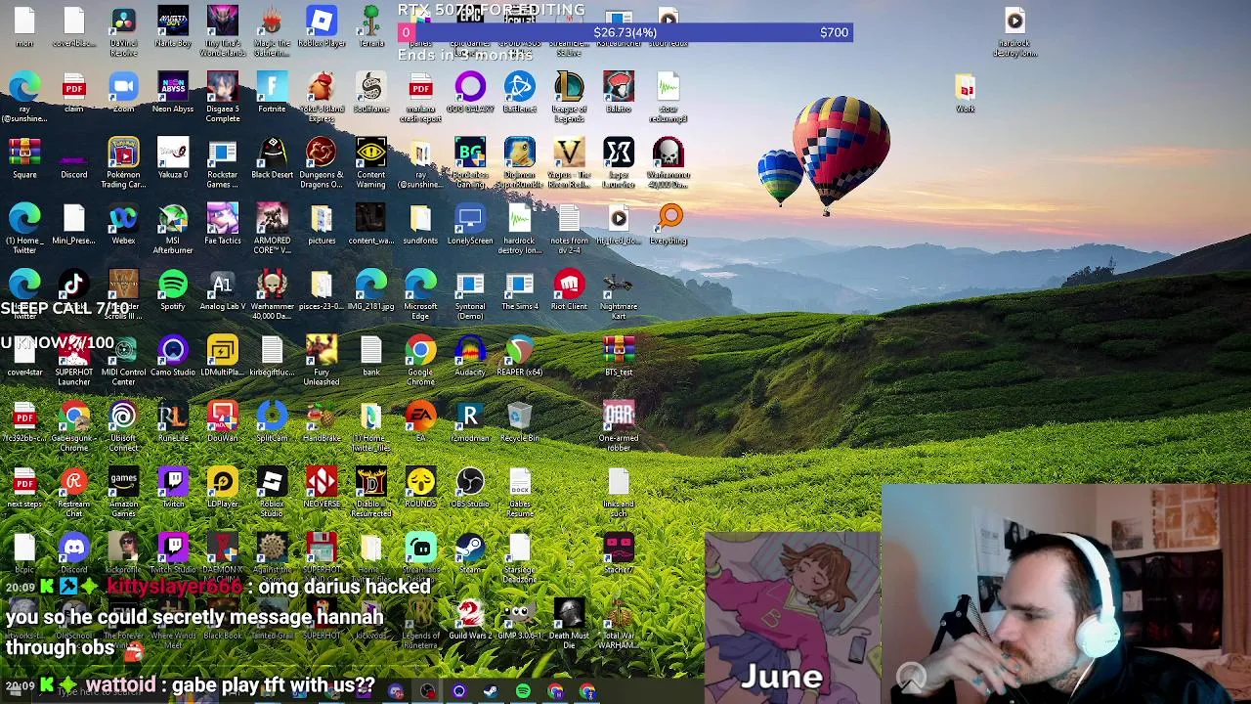Launch Content Warning from the desktop
The image size is (1251, 704).
pos(371,162)
